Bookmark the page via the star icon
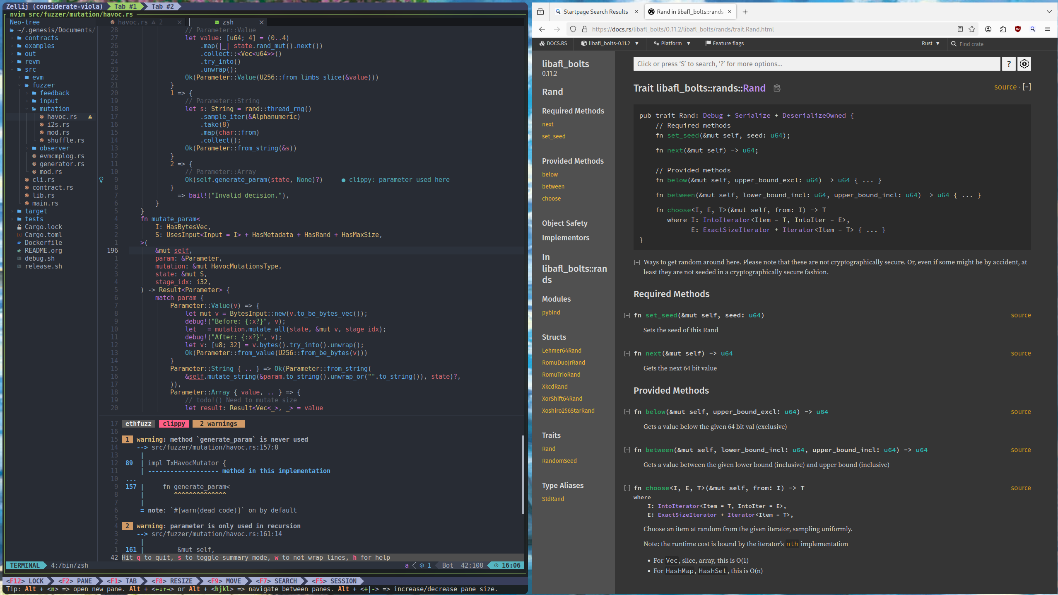The height and width of the screenshot is (595, 1058). click(x=971, y=29)
